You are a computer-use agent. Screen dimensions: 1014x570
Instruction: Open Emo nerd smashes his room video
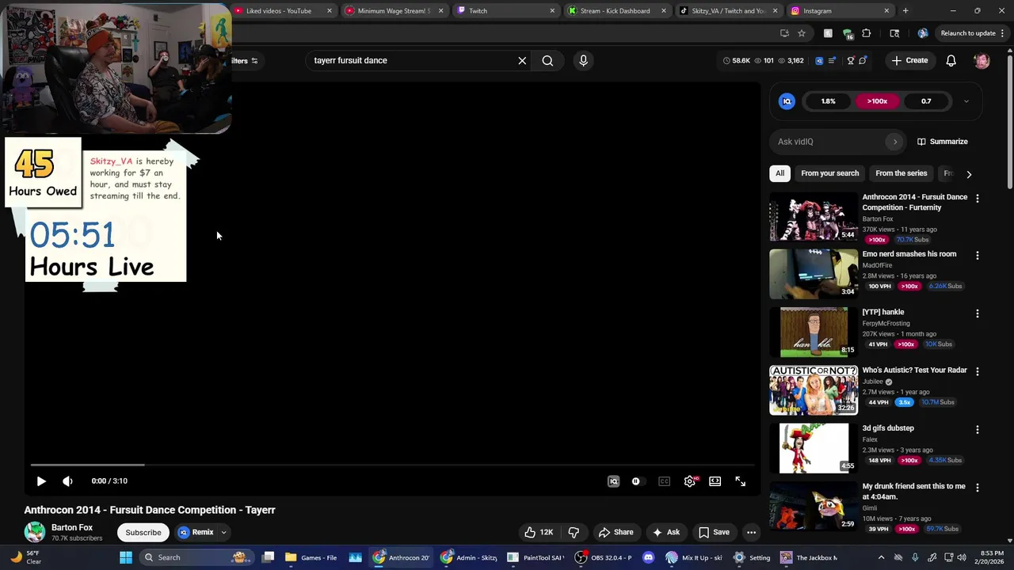[x=814, y=274]
